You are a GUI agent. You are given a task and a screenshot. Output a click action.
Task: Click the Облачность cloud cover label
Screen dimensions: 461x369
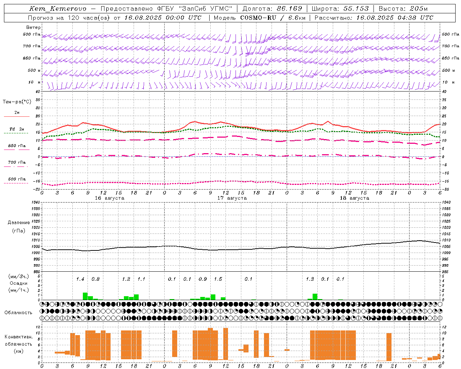click(x=18, y=312)
